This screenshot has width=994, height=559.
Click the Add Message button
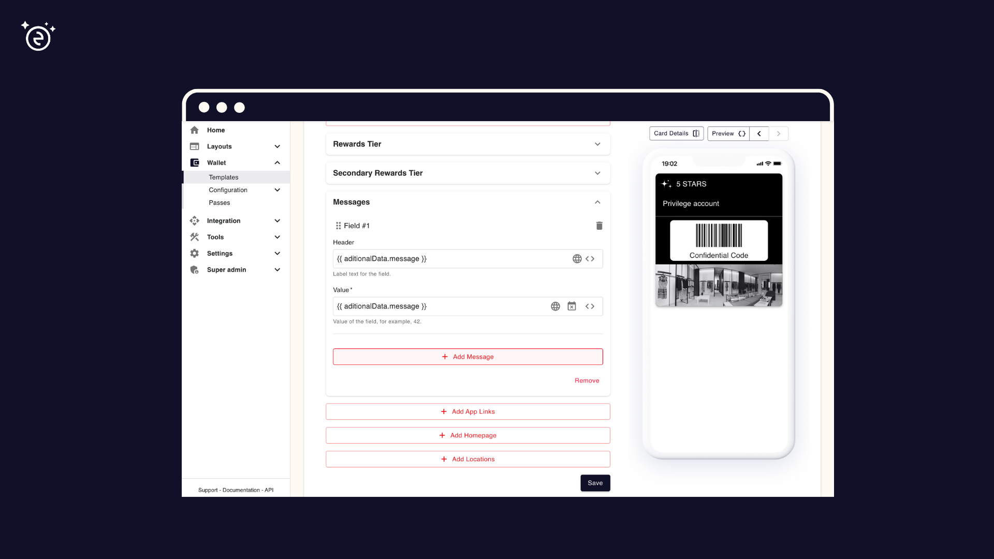point(467,357)
